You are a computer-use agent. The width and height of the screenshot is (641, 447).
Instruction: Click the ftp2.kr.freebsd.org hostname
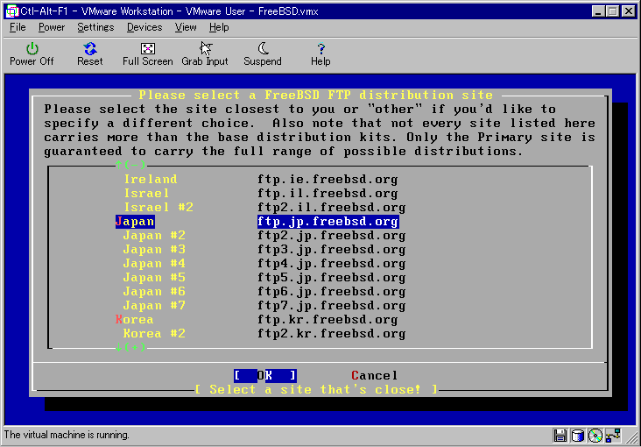tap(332, 334)
